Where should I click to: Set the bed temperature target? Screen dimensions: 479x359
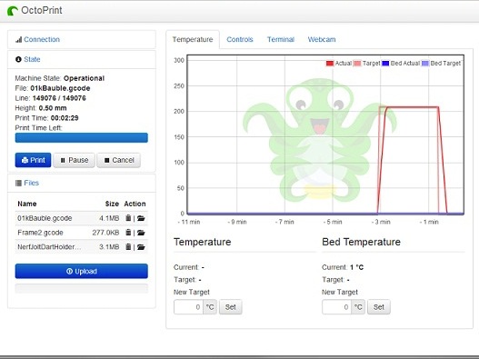379,307
